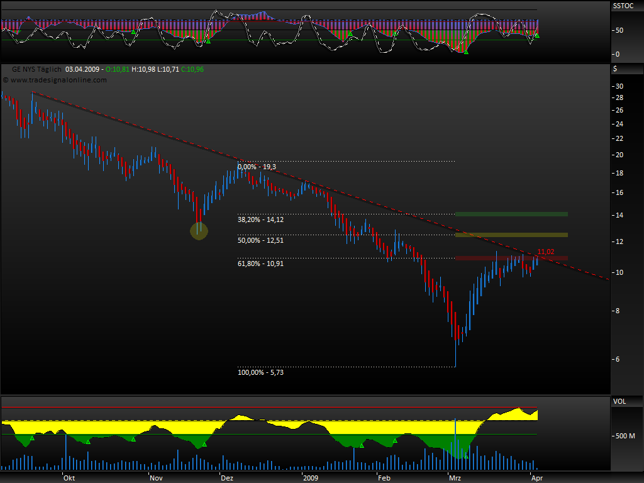Click the '61,80% - 10,91' Fibonacci label
This screenshot has width=644, height=483.
[260, 264]
